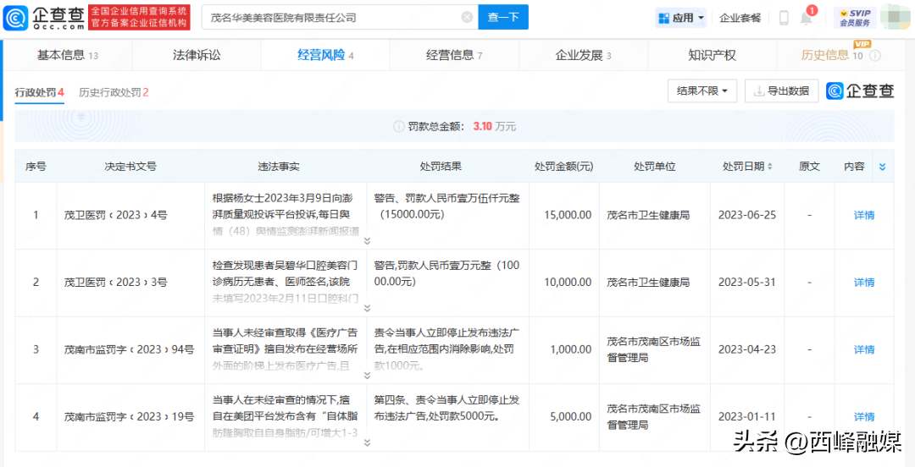
Task: Click the company name search field
Action: (x=333, y=18)
